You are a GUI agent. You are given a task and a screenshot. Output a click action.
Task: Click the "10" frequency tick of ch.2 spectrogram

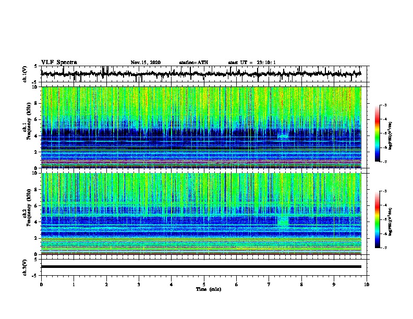(35, 173)
